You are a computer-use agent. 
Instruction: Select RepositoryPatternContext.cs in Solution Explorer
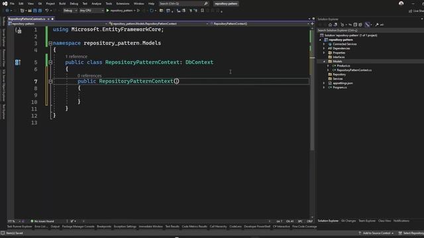coord(354,70)
